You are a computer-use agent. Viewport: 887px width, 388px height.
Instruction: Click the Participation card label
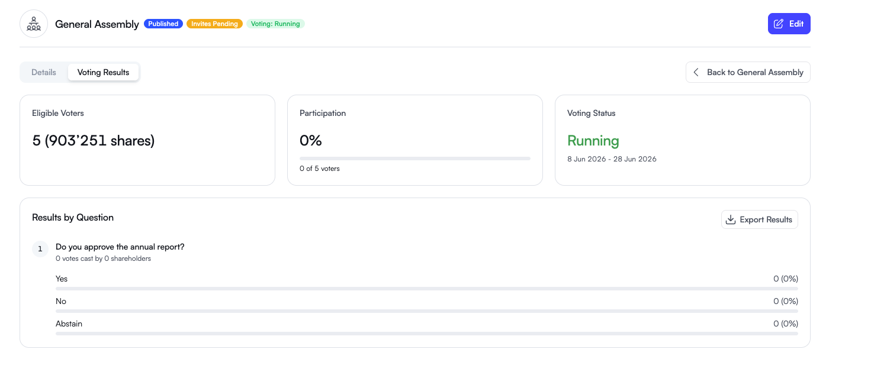coord(323,113)
